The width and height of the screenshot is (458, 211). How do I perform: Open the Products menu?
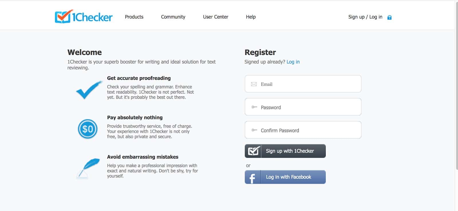coord(134,17)
